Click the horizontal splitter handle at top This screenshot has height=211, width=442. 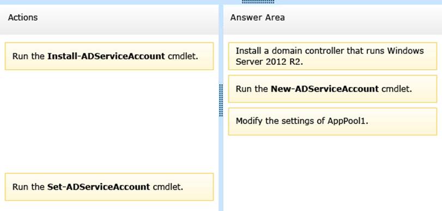[x=258, y=2]
